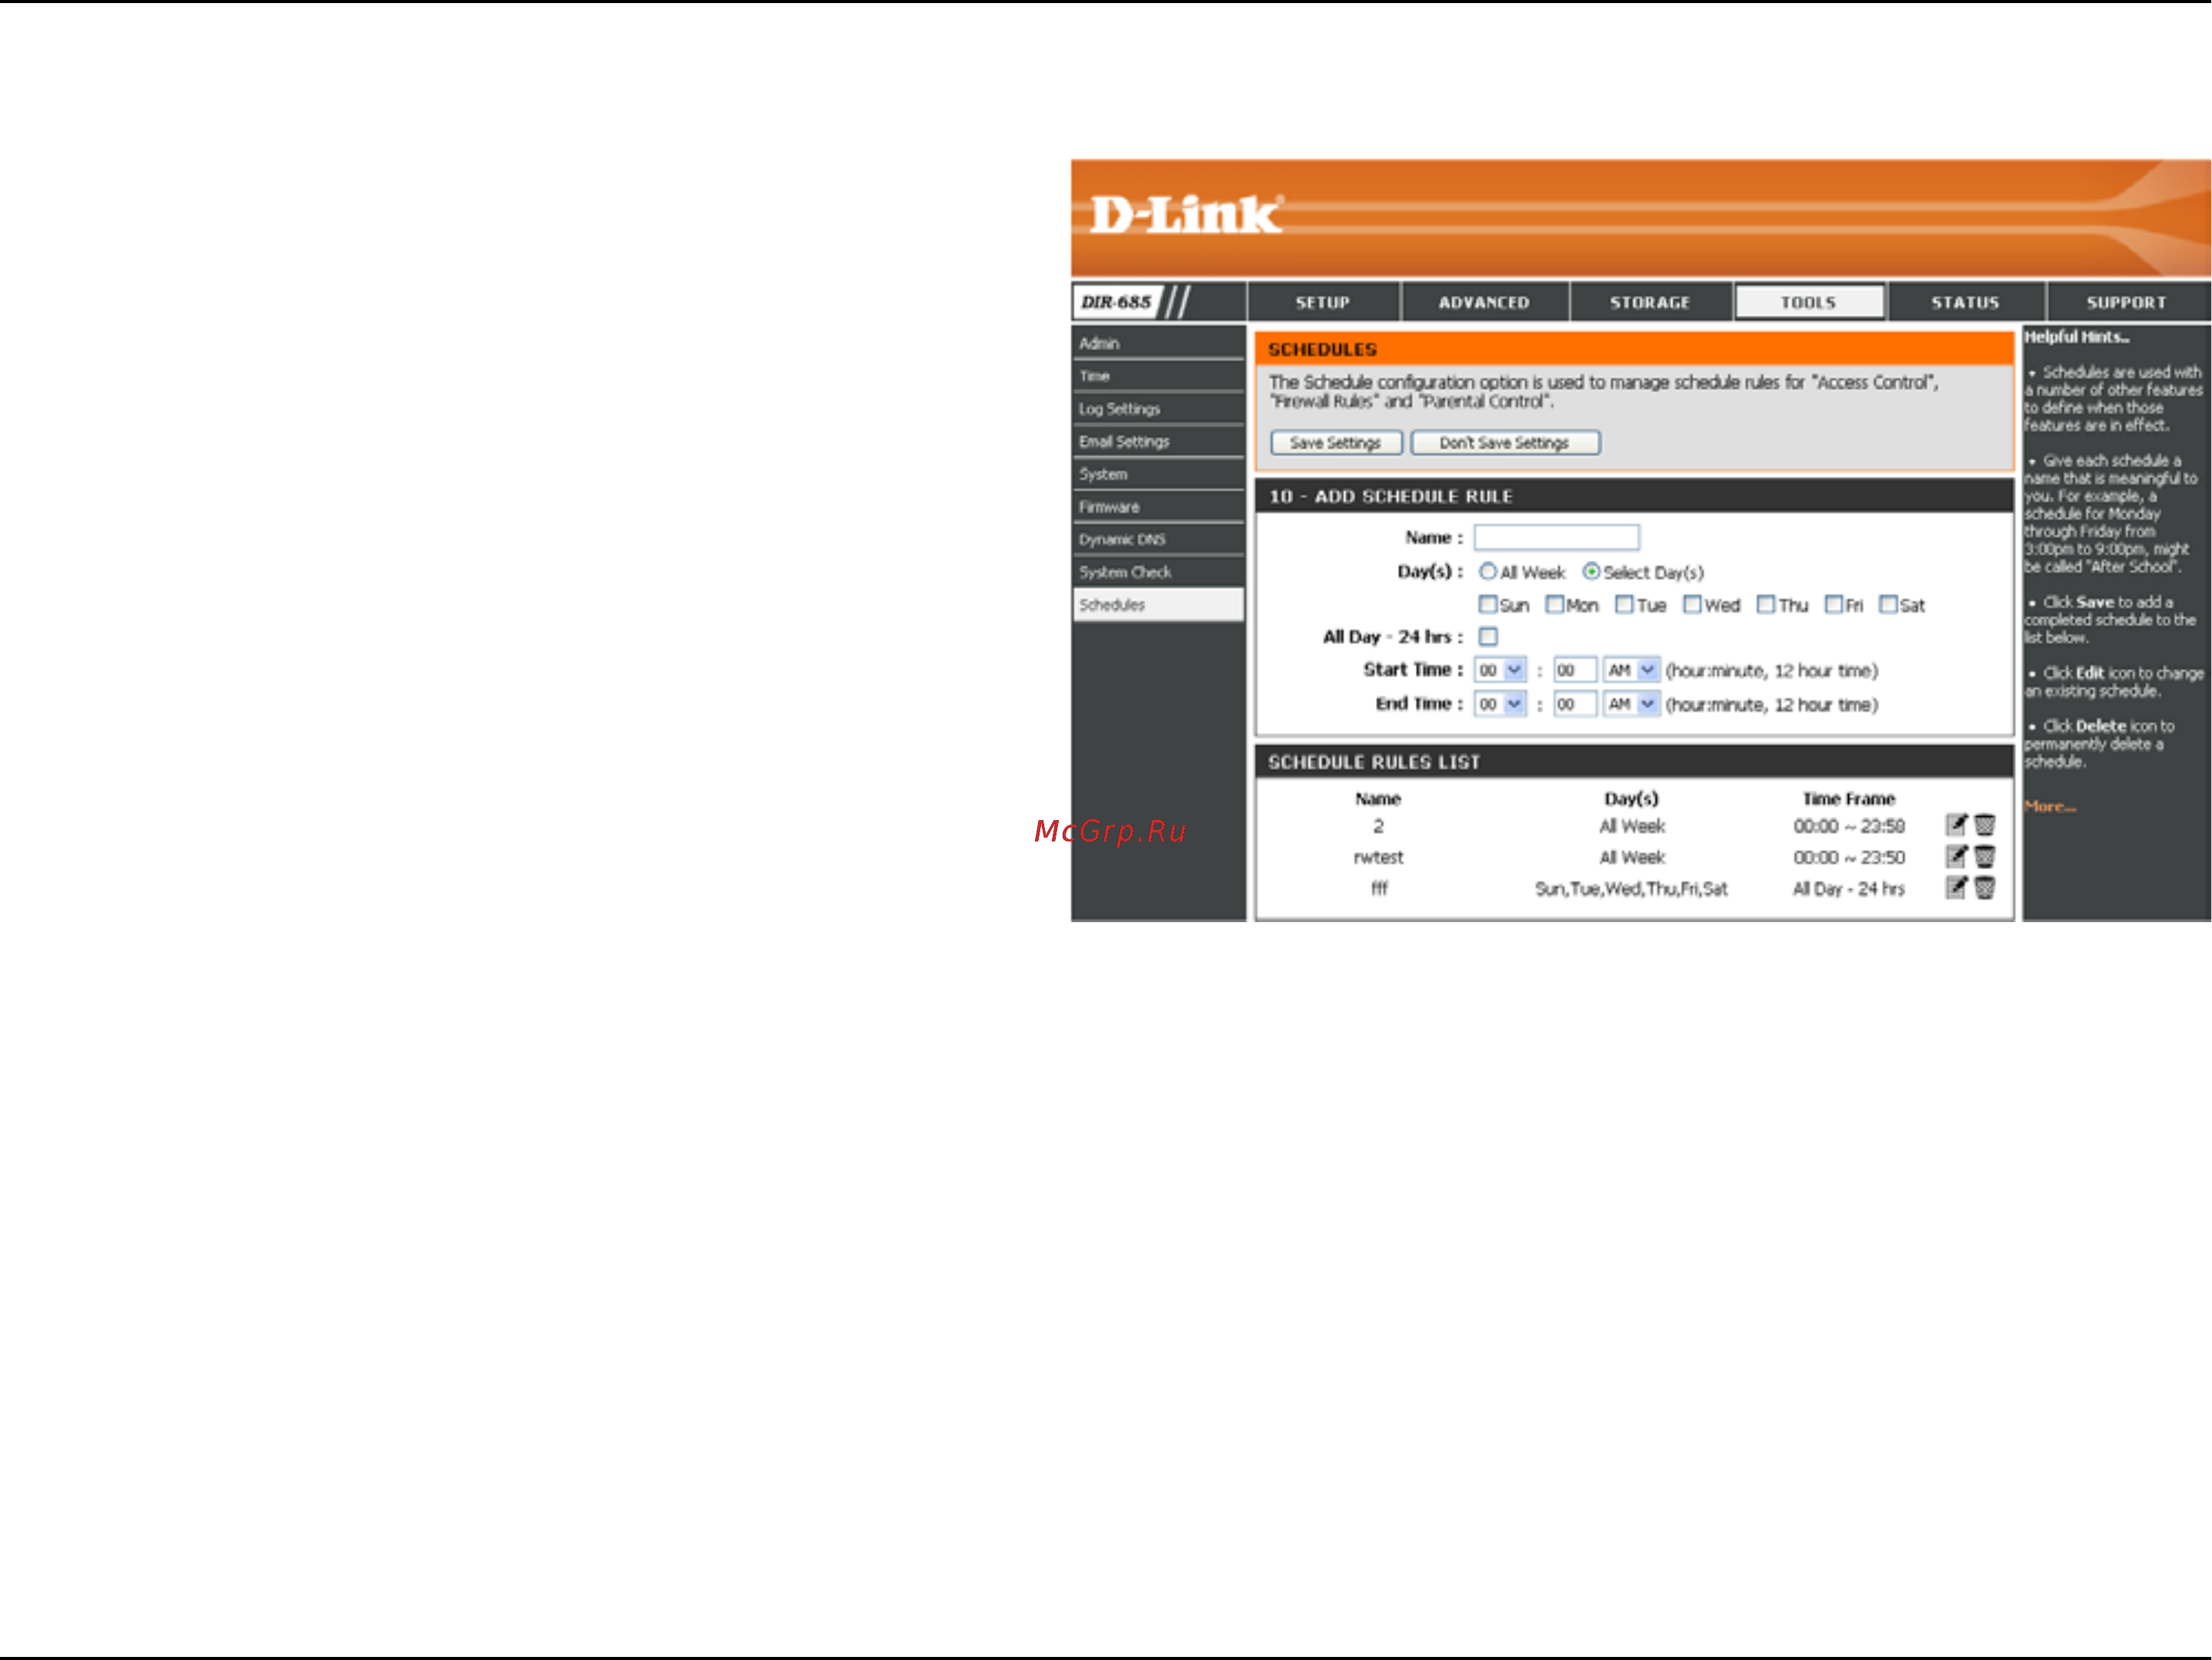
Task: Delete the fff schedule rule
Action: (1985, 887)
